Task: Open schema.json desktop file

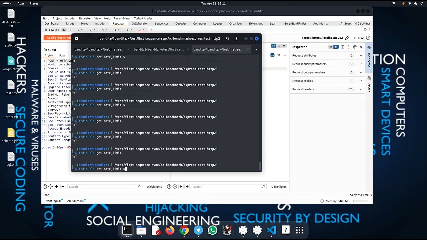Action: [x=11, y=135]
